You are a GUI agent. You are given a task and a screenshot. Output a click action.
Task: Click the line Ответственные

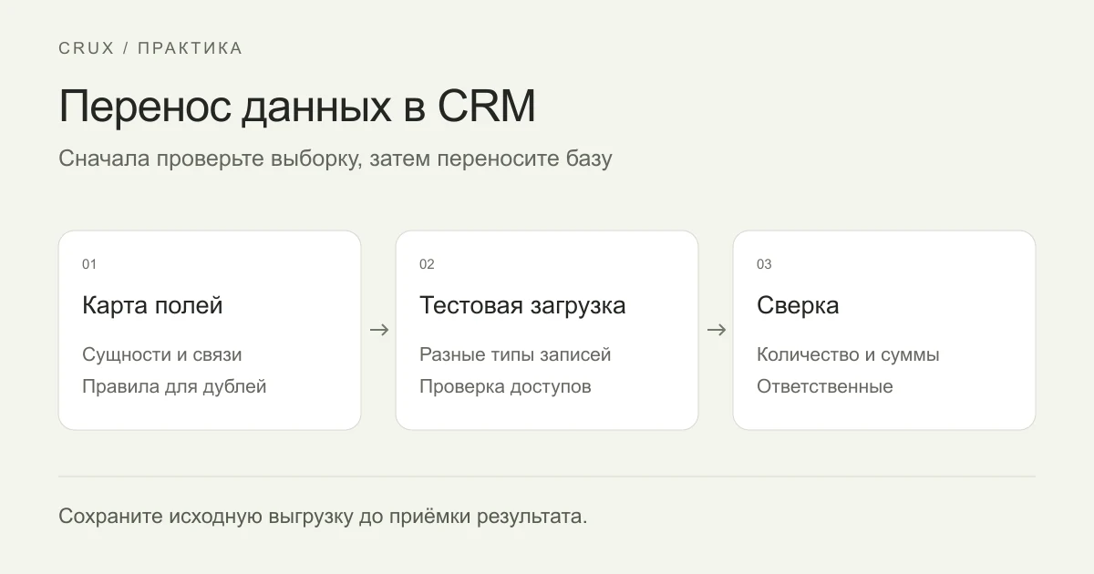pos(825,386)
